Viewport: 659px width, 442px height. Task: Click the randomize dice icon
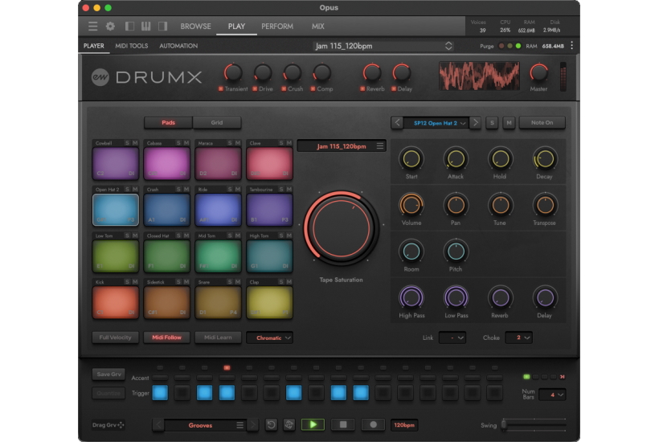pos(289,425)
